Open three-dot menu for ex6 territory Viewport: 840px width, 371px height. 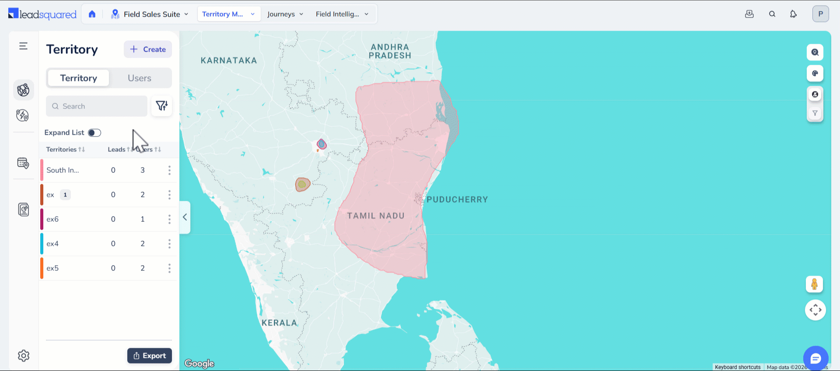pos(169,219)
